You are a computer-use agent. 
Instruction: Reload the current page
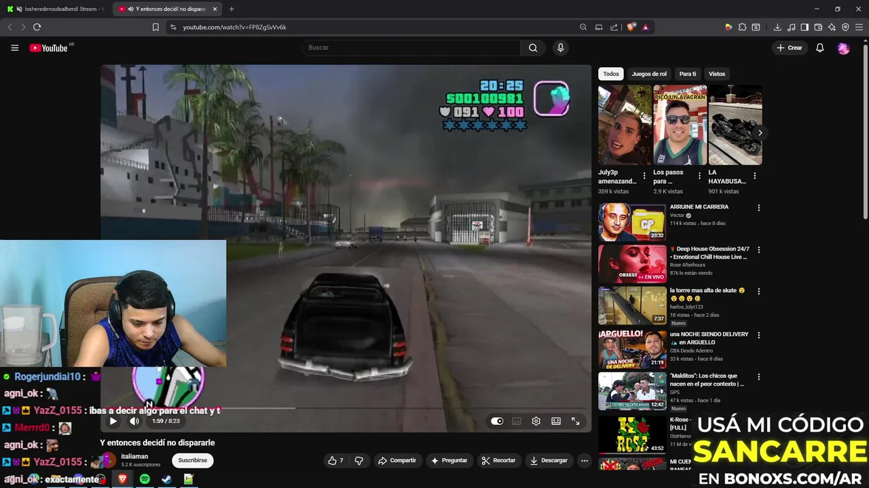37,27
